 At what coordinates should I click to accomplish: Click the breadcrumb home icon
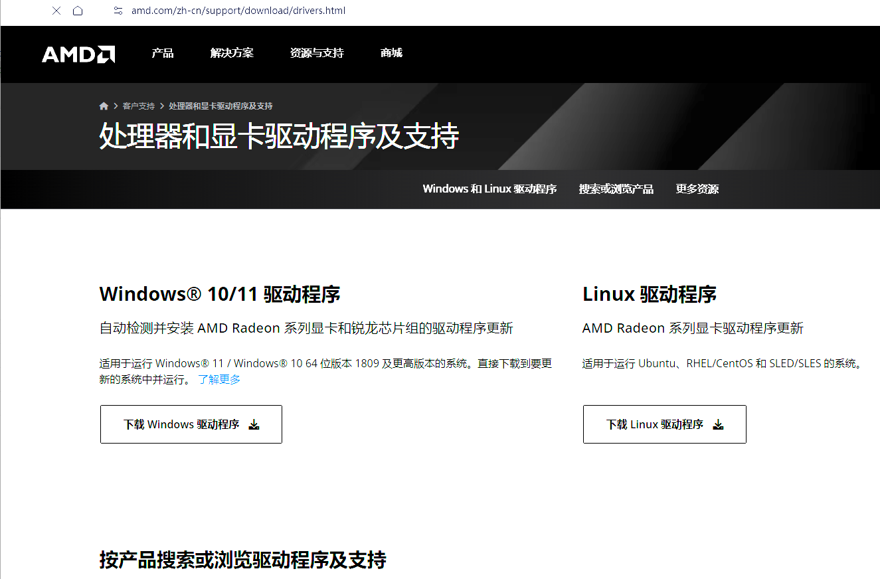coord(104,106)
